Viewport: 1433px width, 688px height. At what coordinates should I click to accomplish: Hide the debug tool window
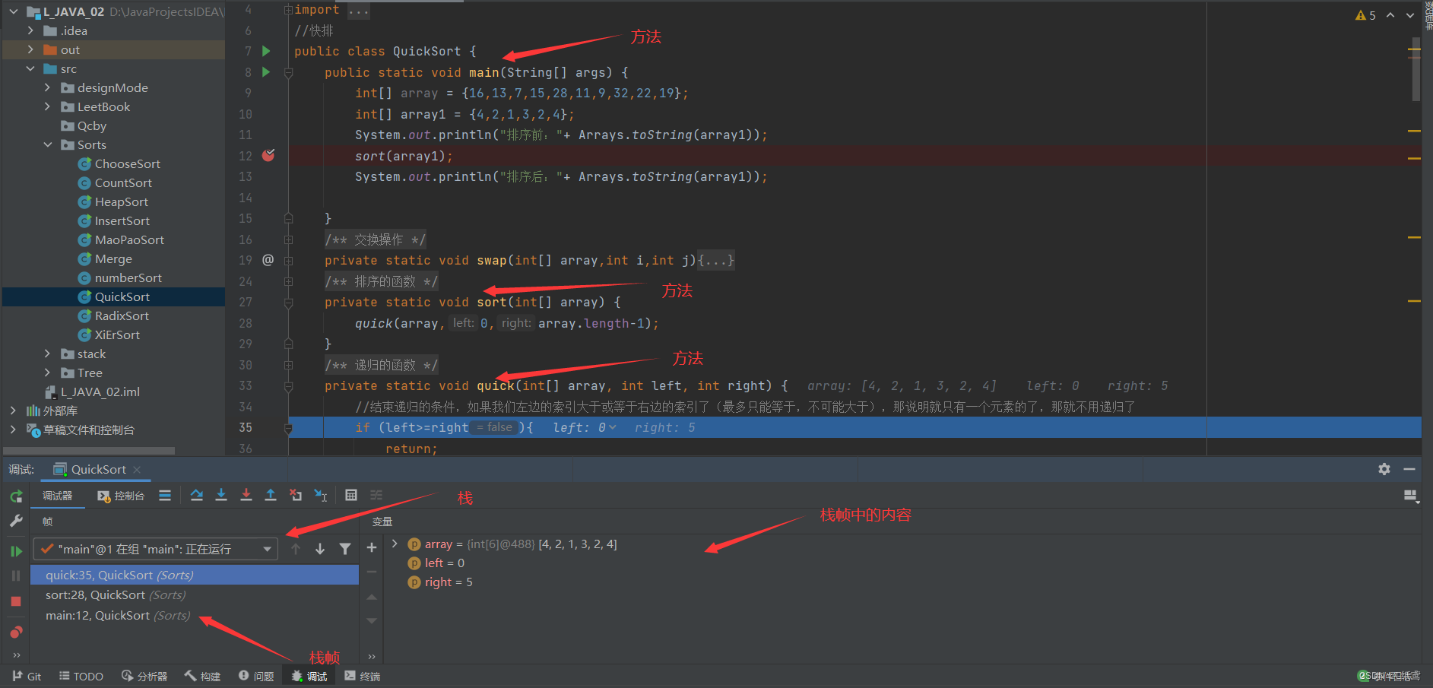(x=1409, y=469)
